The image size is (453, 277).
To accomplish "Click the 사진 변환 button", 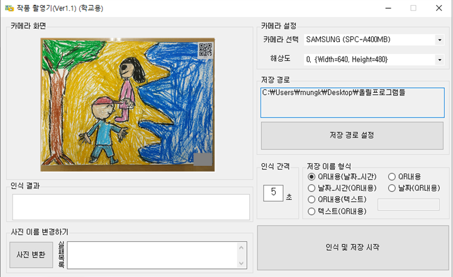I will pyautogui.click(x=31, y=254).
